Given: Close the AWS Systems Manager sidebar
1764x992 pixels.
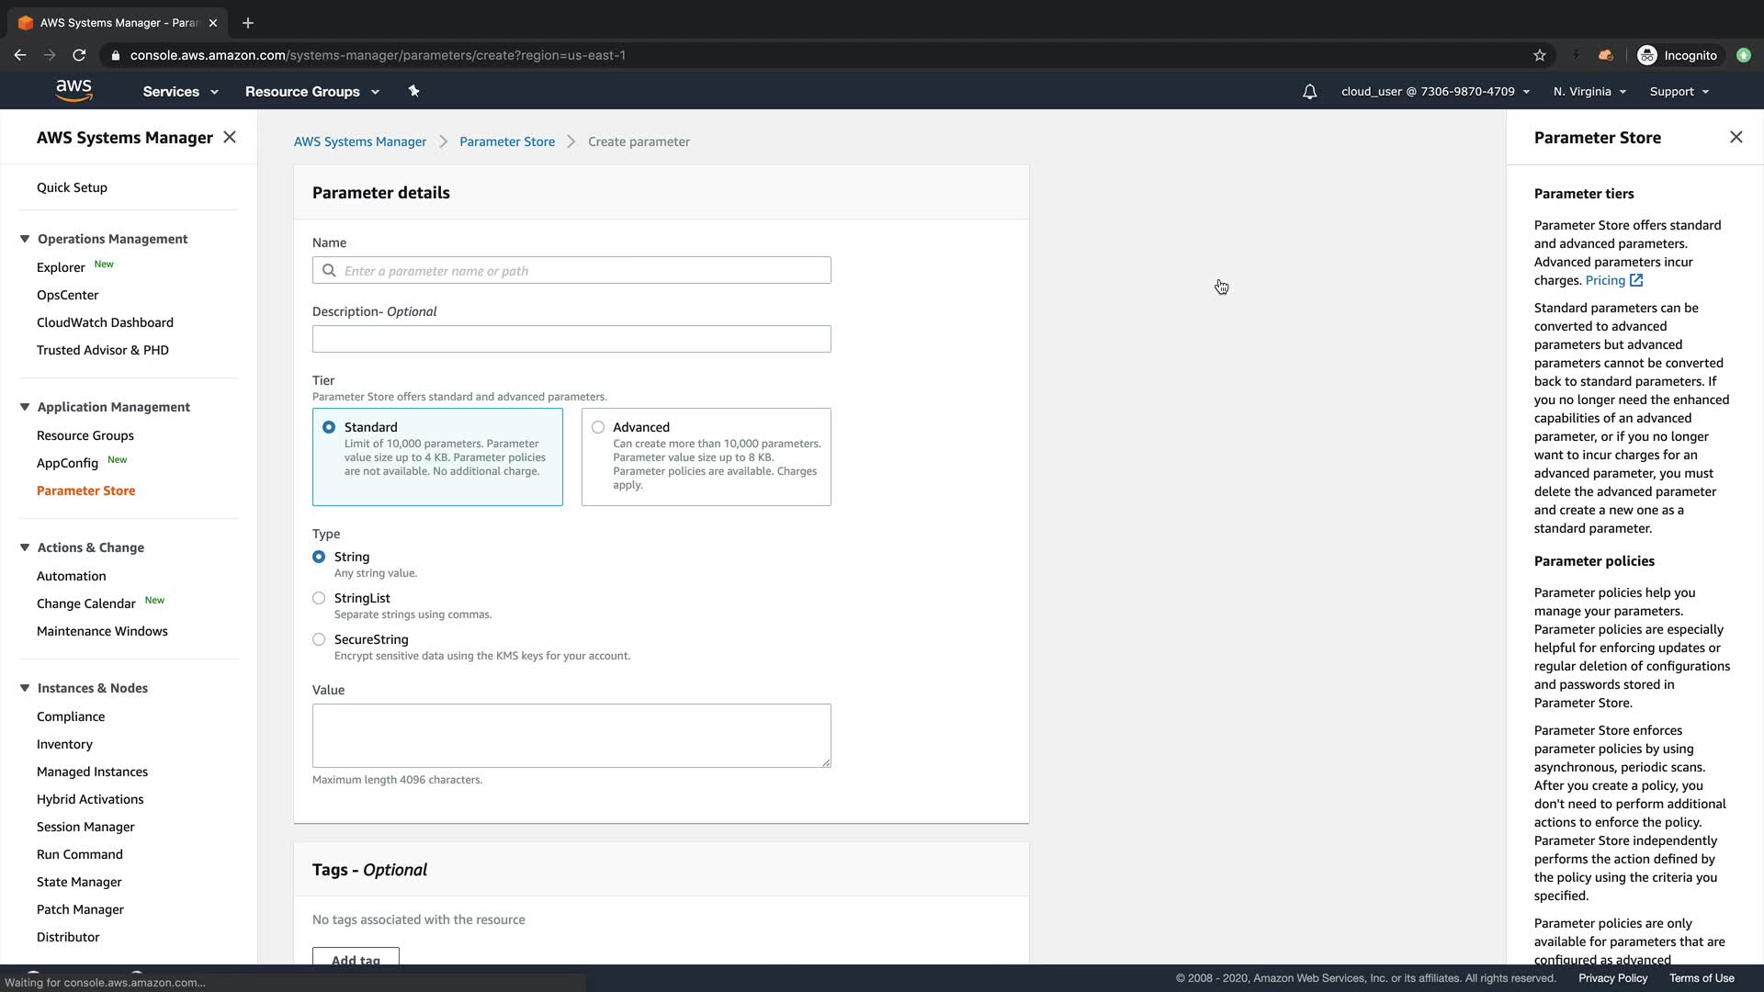Looking at the screenshot, I should click(x=230, y=137).
